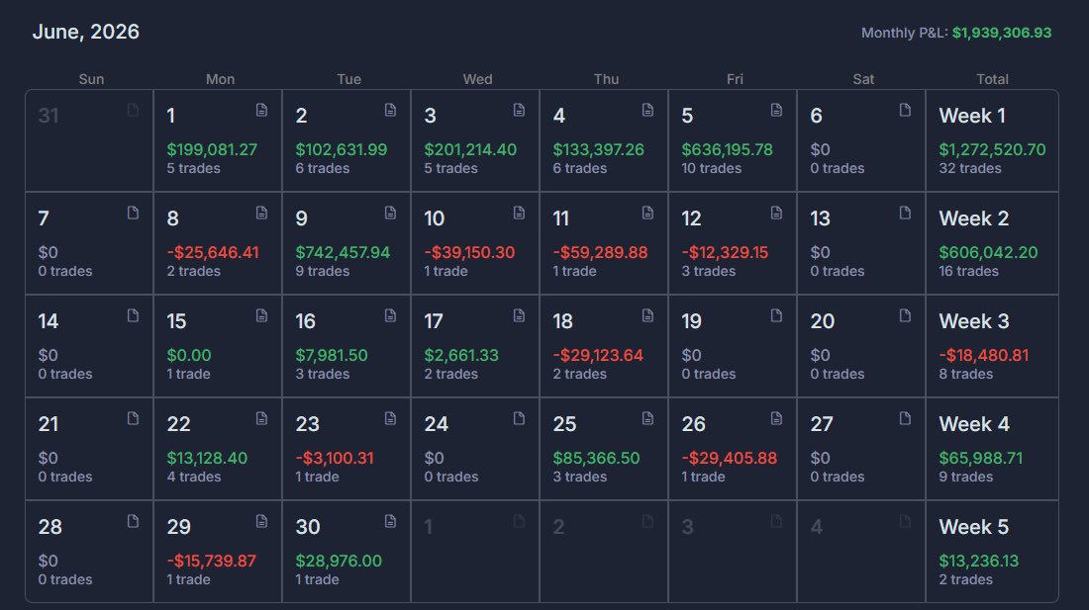1089x610 pixels.
Task: Select the $102,631.99 profit on June 2
Action: (x=341, y=149)
